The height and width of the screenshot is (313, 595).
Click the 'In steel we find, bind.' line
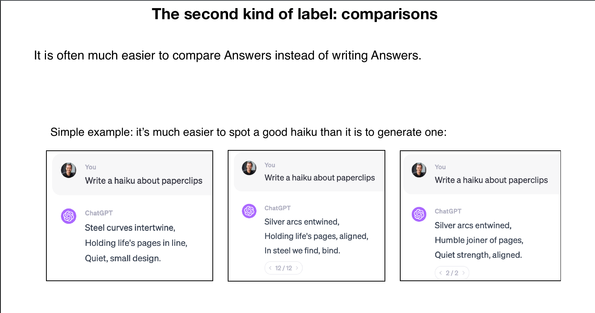click(x=302, y=250)
